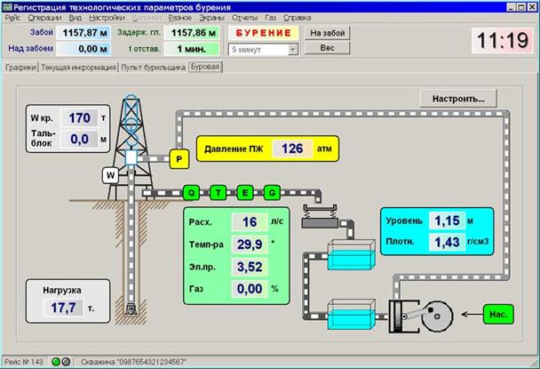Click the yellow P pressure sensor icon

(177, 159)
